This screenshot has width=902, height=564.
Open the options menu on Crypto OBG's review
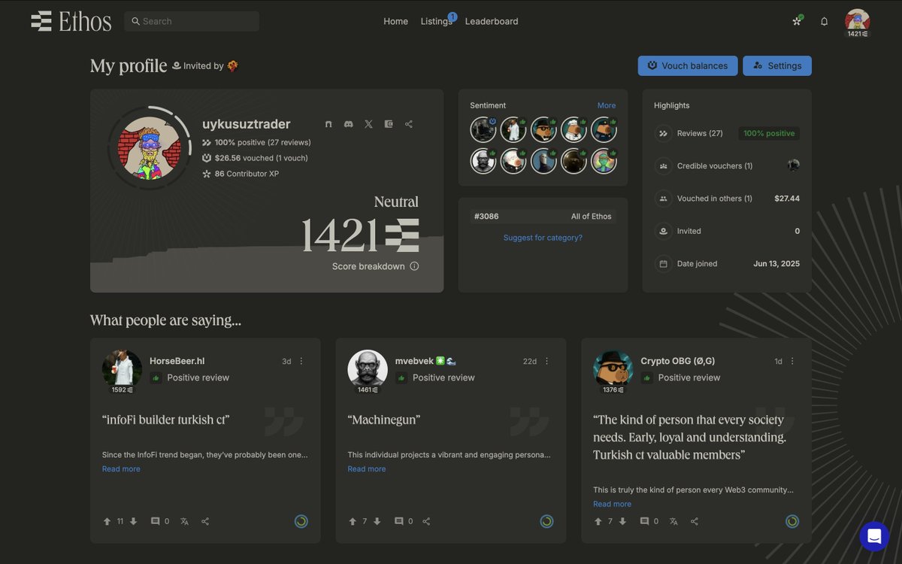(792, 361)
